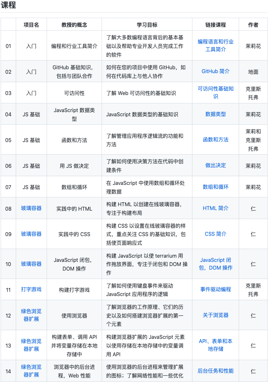Click the 浏览器中的后台进程，Web 性能 cell

pos(74,371)
